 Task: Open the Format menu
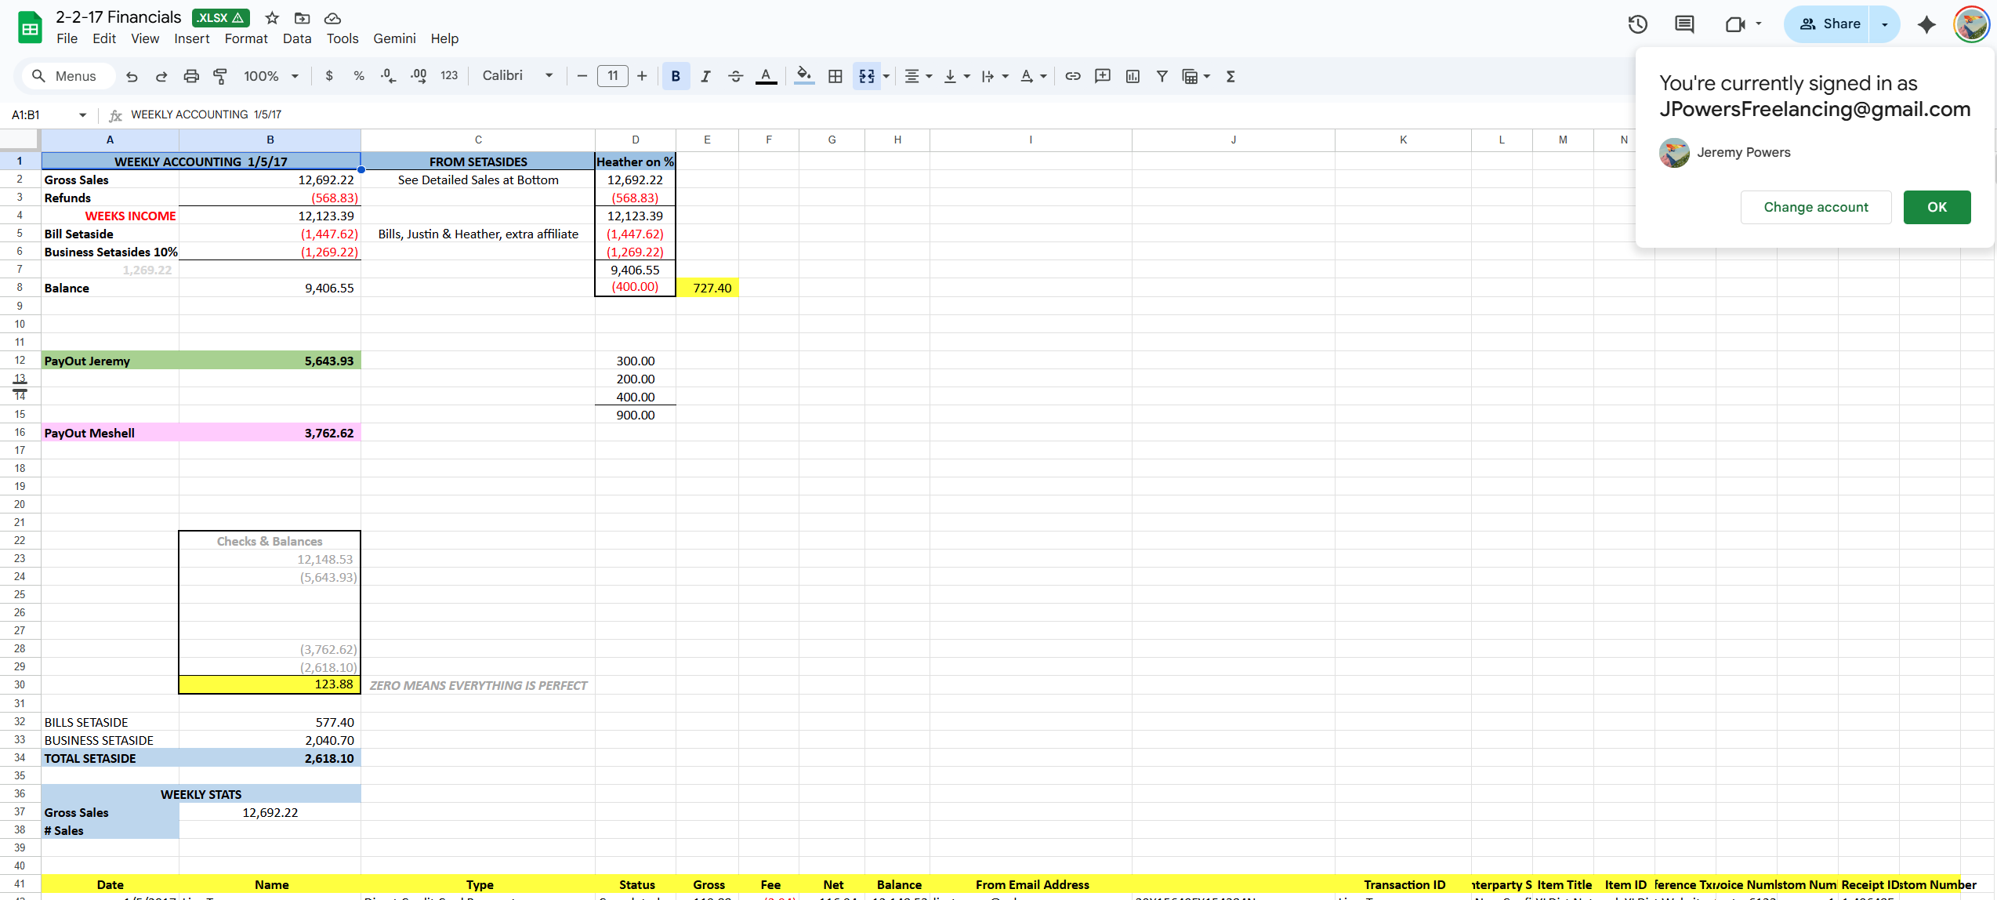(x=246, y=38)
